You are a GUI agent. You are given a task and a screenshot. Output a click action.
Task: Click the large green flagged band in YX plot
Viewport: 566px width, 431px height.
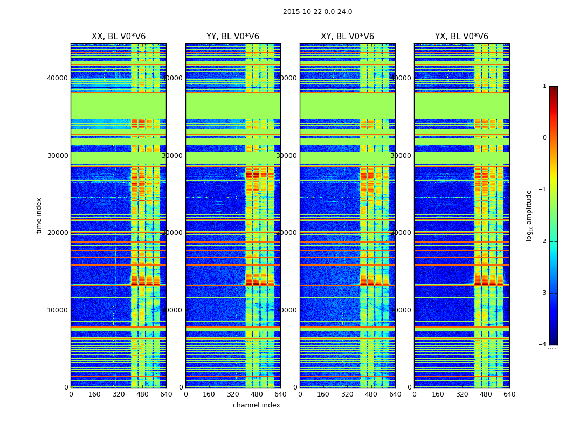tap(461, 106)
